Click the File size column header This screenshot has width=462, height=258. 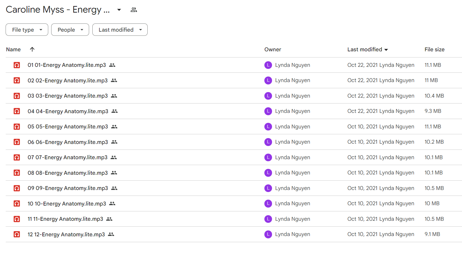coord(434,50)
